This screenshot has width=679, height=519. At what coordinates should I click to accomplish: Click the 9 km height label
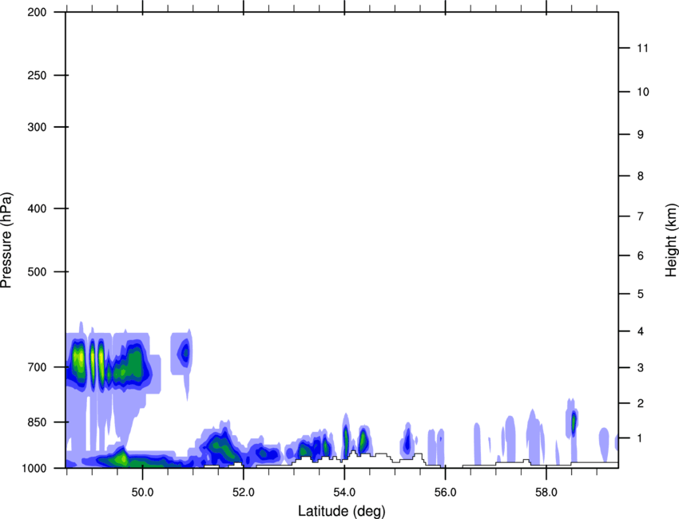[641, 135]
